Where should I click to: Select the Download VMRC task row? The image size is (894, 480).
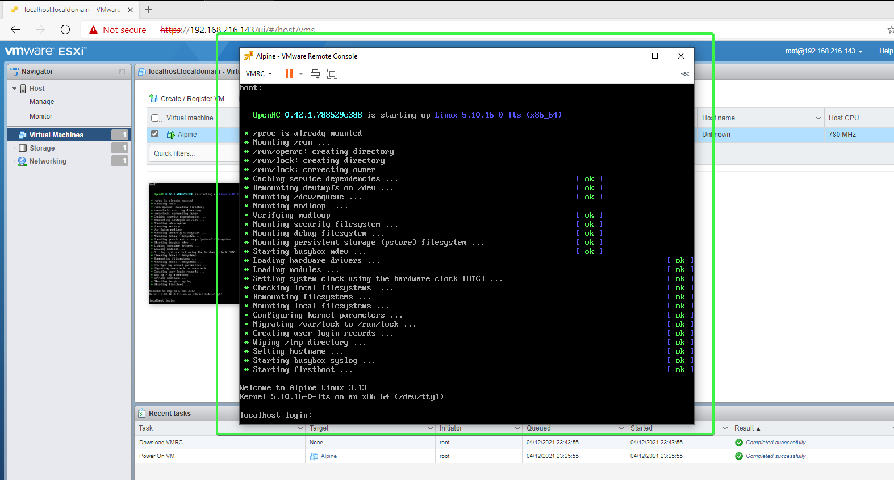(514, 443)
